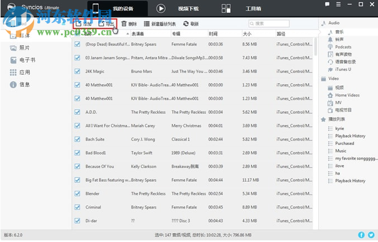The image size is (378, 242).
Task: Click the Classical 1 album cell
Action: point(181,139)
